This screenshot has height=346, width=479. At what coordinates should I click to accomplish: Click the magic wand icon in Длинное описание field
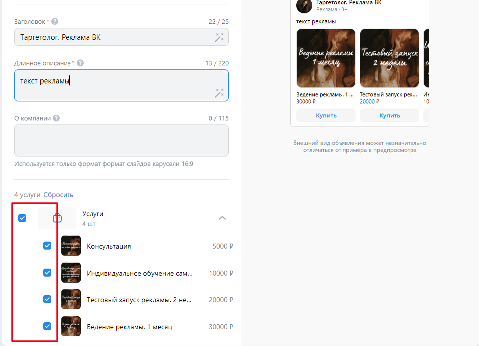point(219,93)
